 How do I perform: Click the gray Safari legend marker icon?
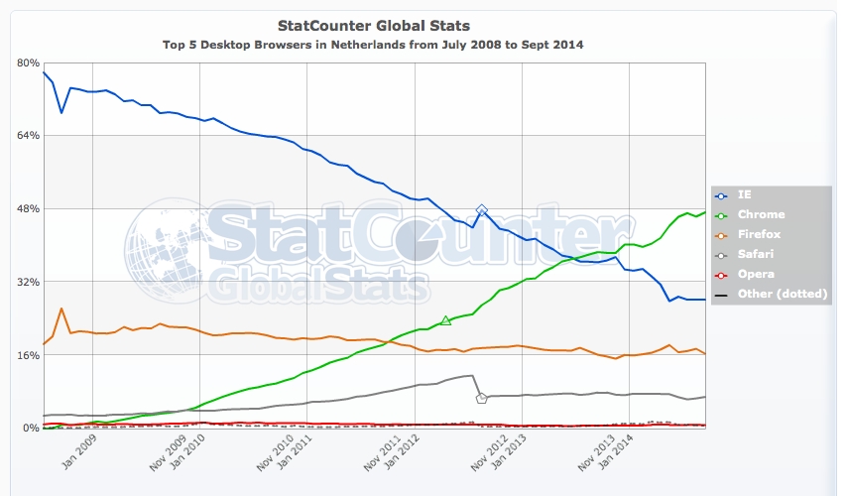[721, 254]
